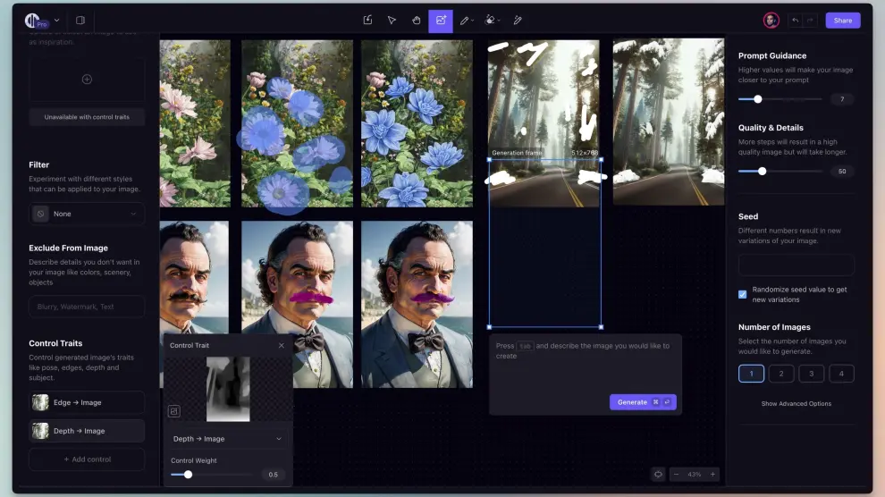Click the Prompt Guidance slider handle
Image resolution: width=885 pixels, height=497 pixels.
pos(758,99)
